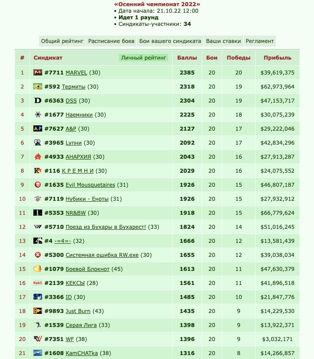Click profit value $62,973,964
This screenshot has height=359, width=314.
pyautogui.click(x=278, y=86)
